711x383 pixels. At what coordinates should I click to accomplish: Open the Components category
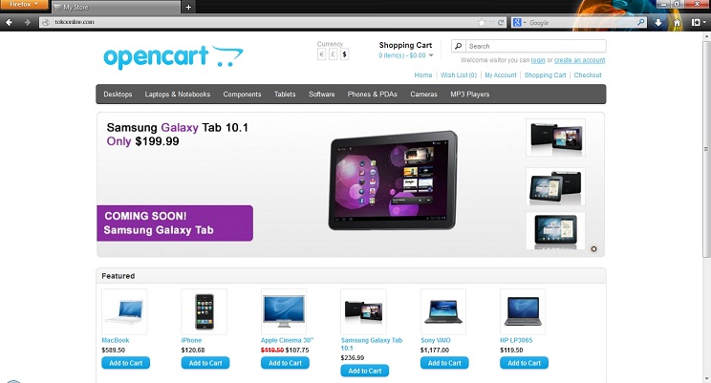[242, 95]
